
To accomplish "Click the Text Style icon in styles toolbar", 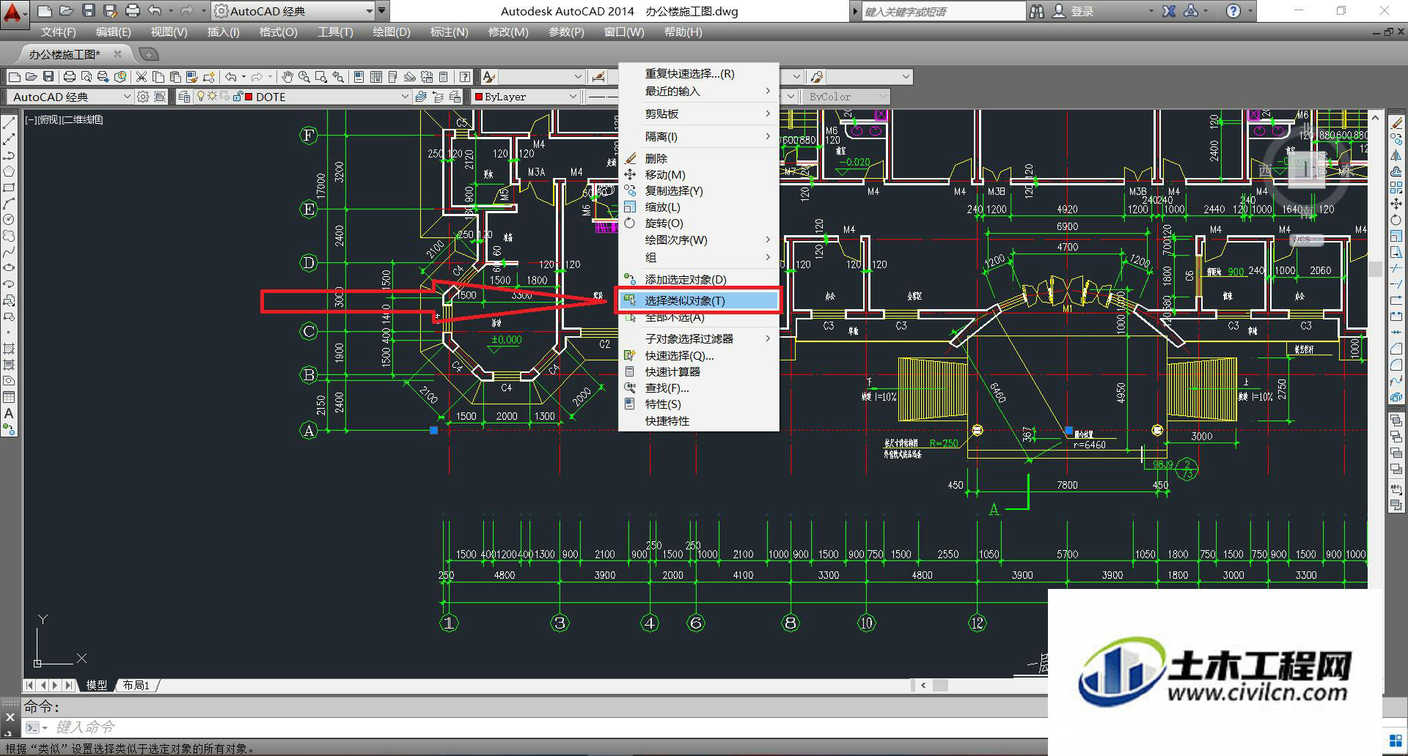I will [489, 76].
